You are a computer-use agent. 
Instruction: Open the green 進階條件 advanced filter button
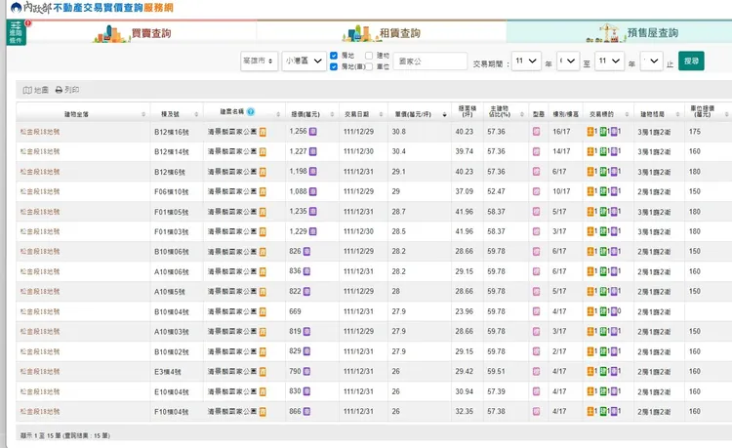[x=16, y=32]
